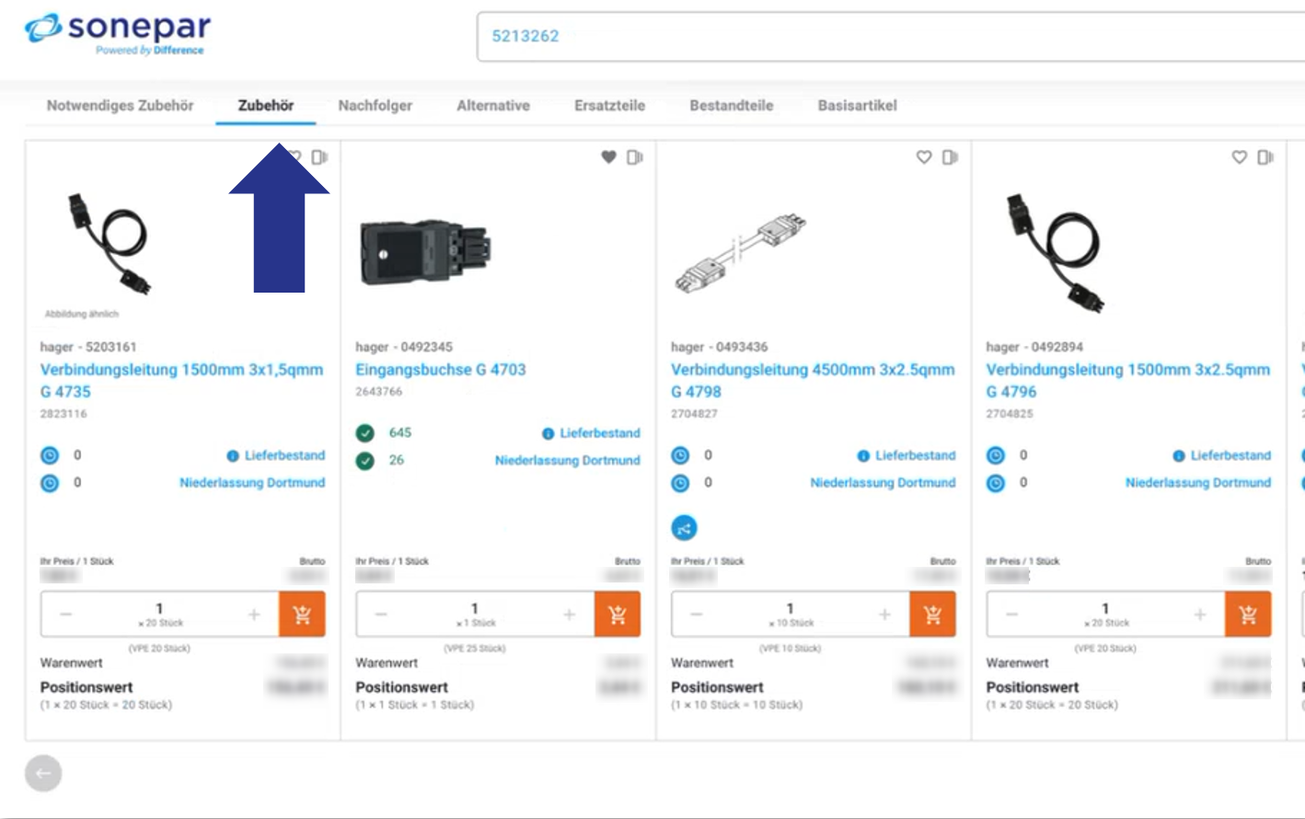Toggle compare icon on G 4798 card
This screenshot has height=819, width=1305.
click(x=951, y=157)
